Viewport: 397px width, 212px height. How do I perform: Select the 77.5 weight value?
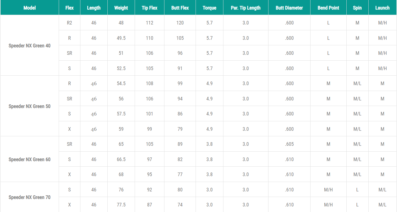(x=121, y=205)
